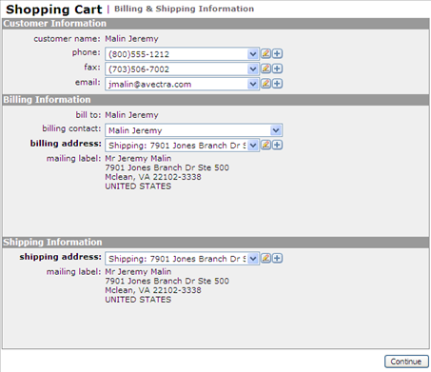Expand the fax number dropdown
This screenshot has width=431, height=372.
click(253, 69)
